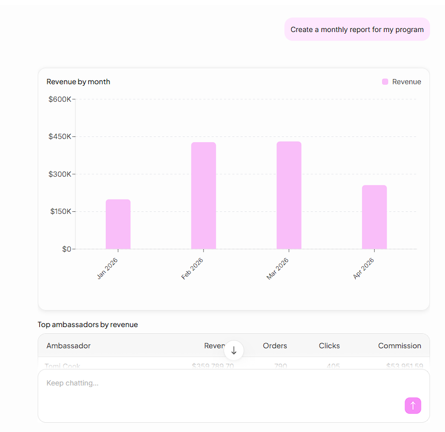Sort table by Orders column header
The width and height of the screenshot is (445, 432).
[275, 346]
